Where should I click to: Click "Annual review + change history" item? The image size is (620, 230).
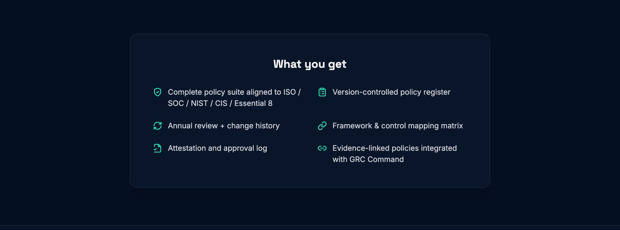pyautogui.click(x=223, y=126)
